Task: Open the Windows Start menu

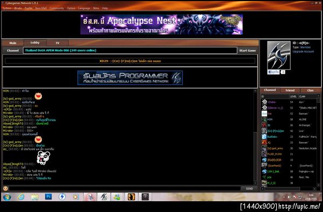Action: click(7, 197)
